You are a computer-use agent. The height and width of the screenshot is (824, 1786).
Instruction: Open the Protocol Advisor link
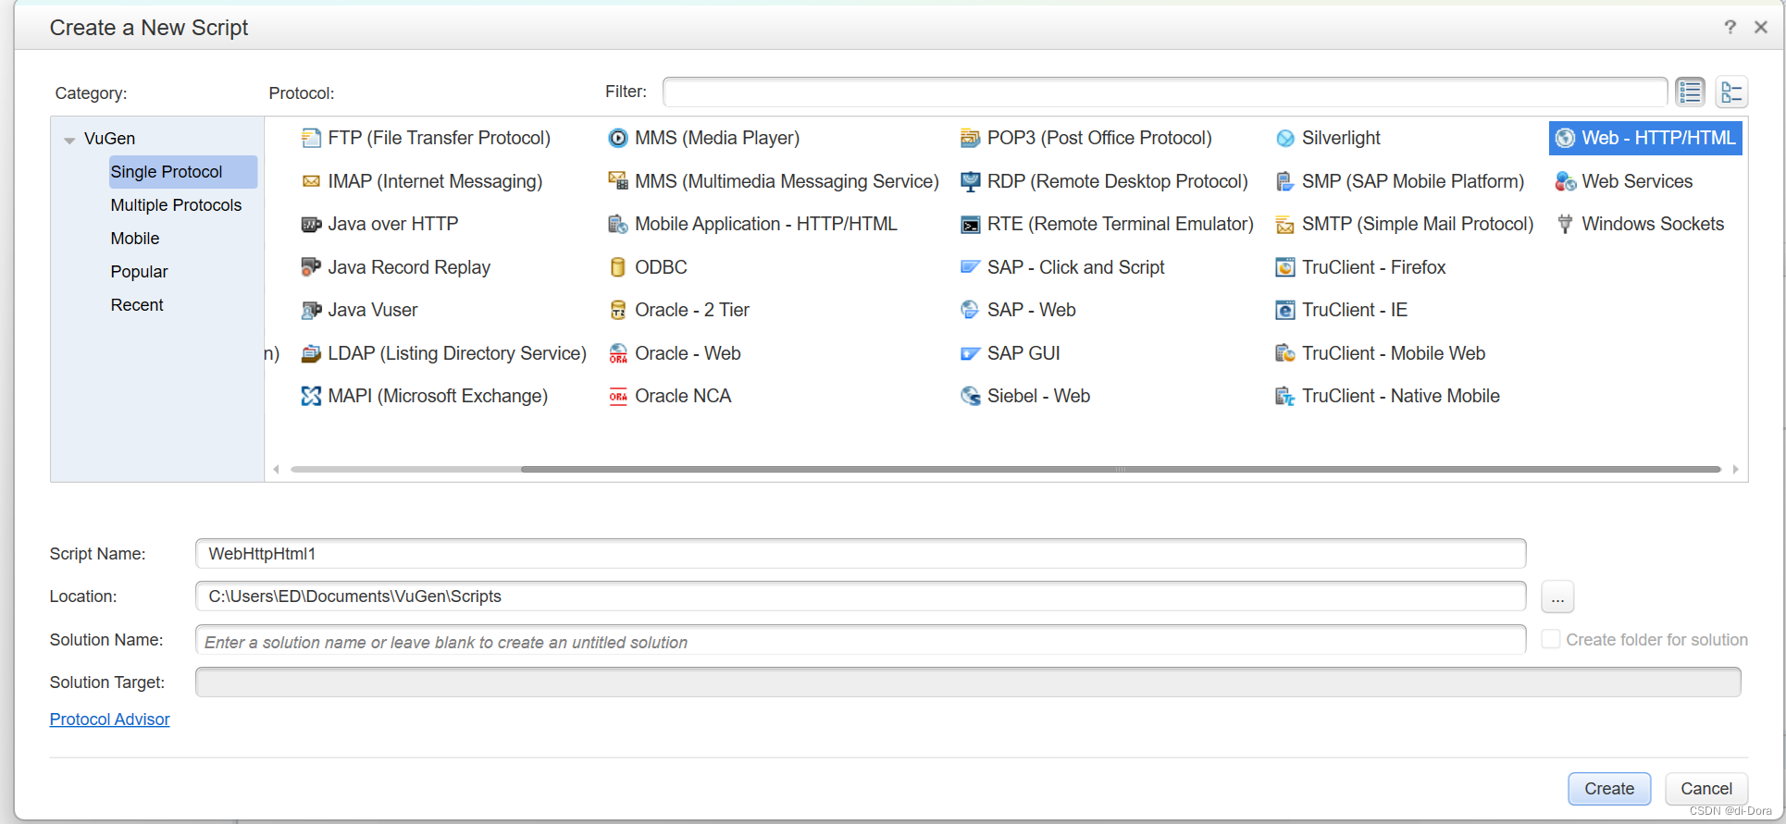[x=109, y=719]
